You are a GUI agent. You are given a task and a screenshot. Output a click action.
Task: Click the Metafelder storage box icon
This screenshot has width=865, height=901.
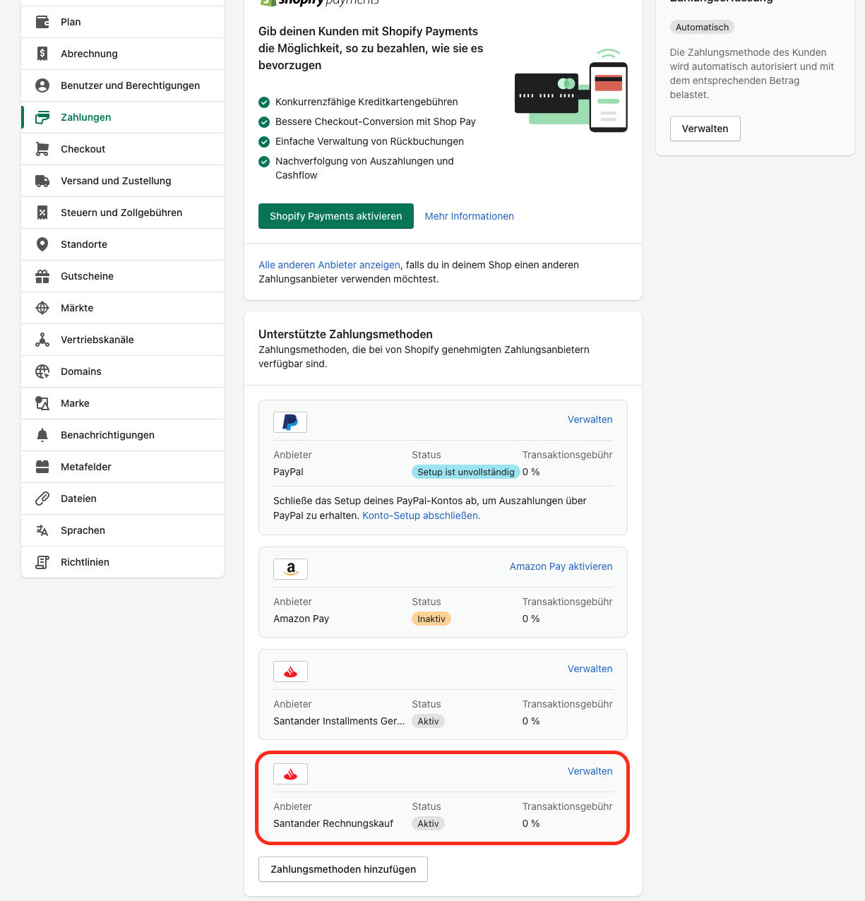(42, 467)
